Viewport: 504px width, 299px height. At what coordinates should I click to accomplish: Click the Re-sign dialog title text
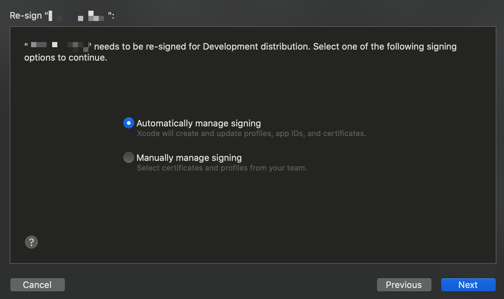coord(62,16)
